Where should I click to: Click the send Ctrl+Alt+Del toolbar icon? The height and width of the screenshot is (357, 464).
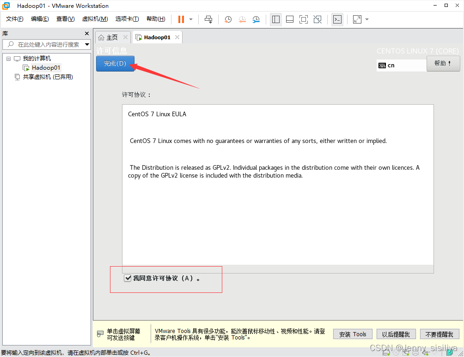click(x=208, y=19)
